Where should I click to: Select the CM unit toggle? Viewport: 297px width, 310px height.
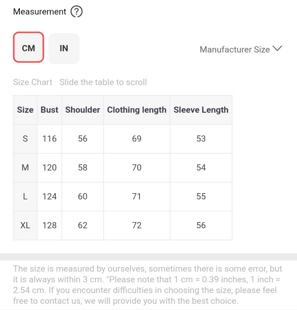pos(28,47)
